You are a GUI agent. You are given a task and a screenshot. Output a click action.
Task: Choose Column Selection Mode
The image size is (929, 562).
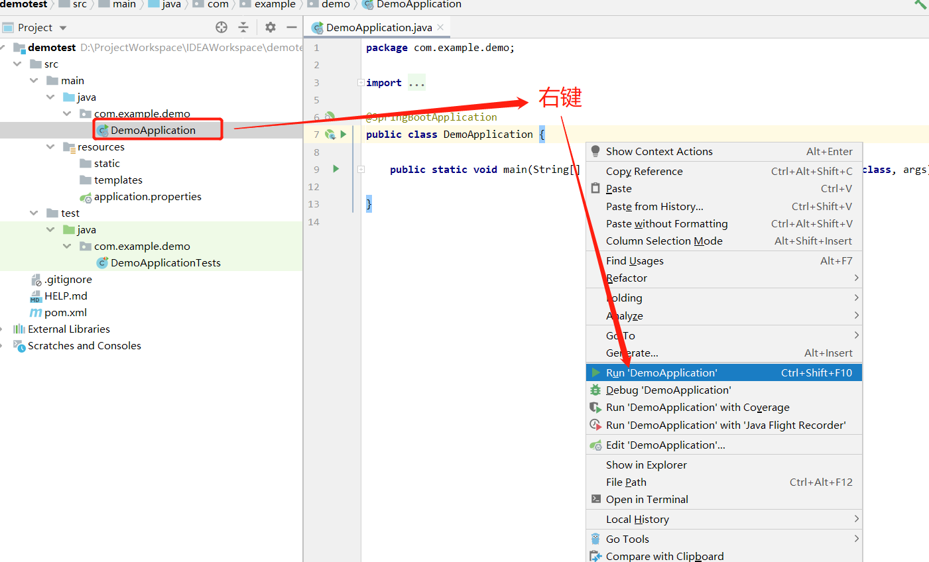click(x=724, y=241)
